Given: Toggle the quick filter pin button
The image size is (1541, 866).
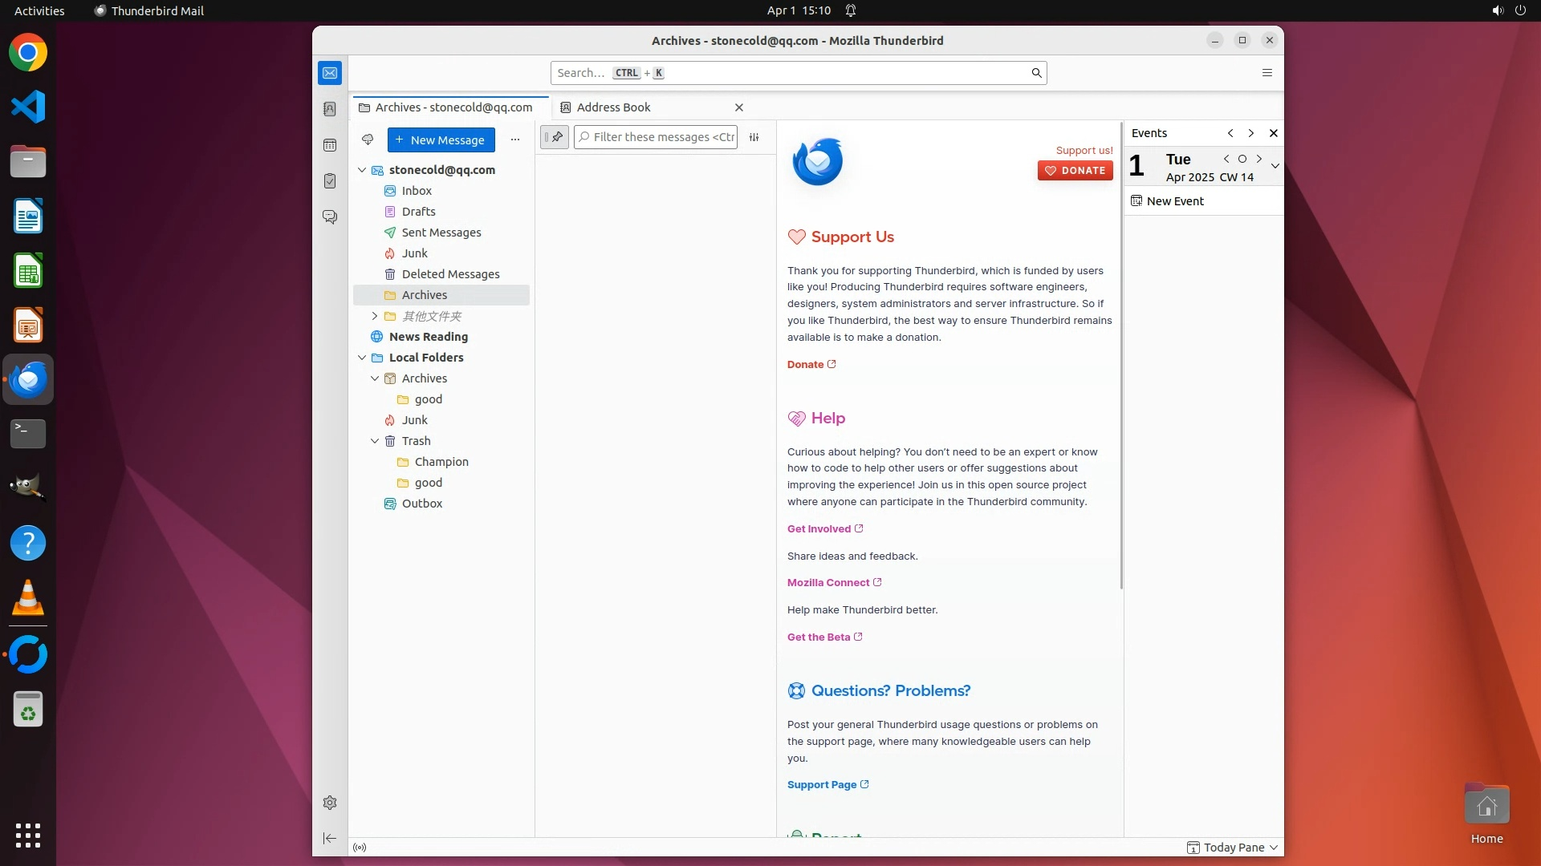Looking at the screenshot, I should [555, 137].
